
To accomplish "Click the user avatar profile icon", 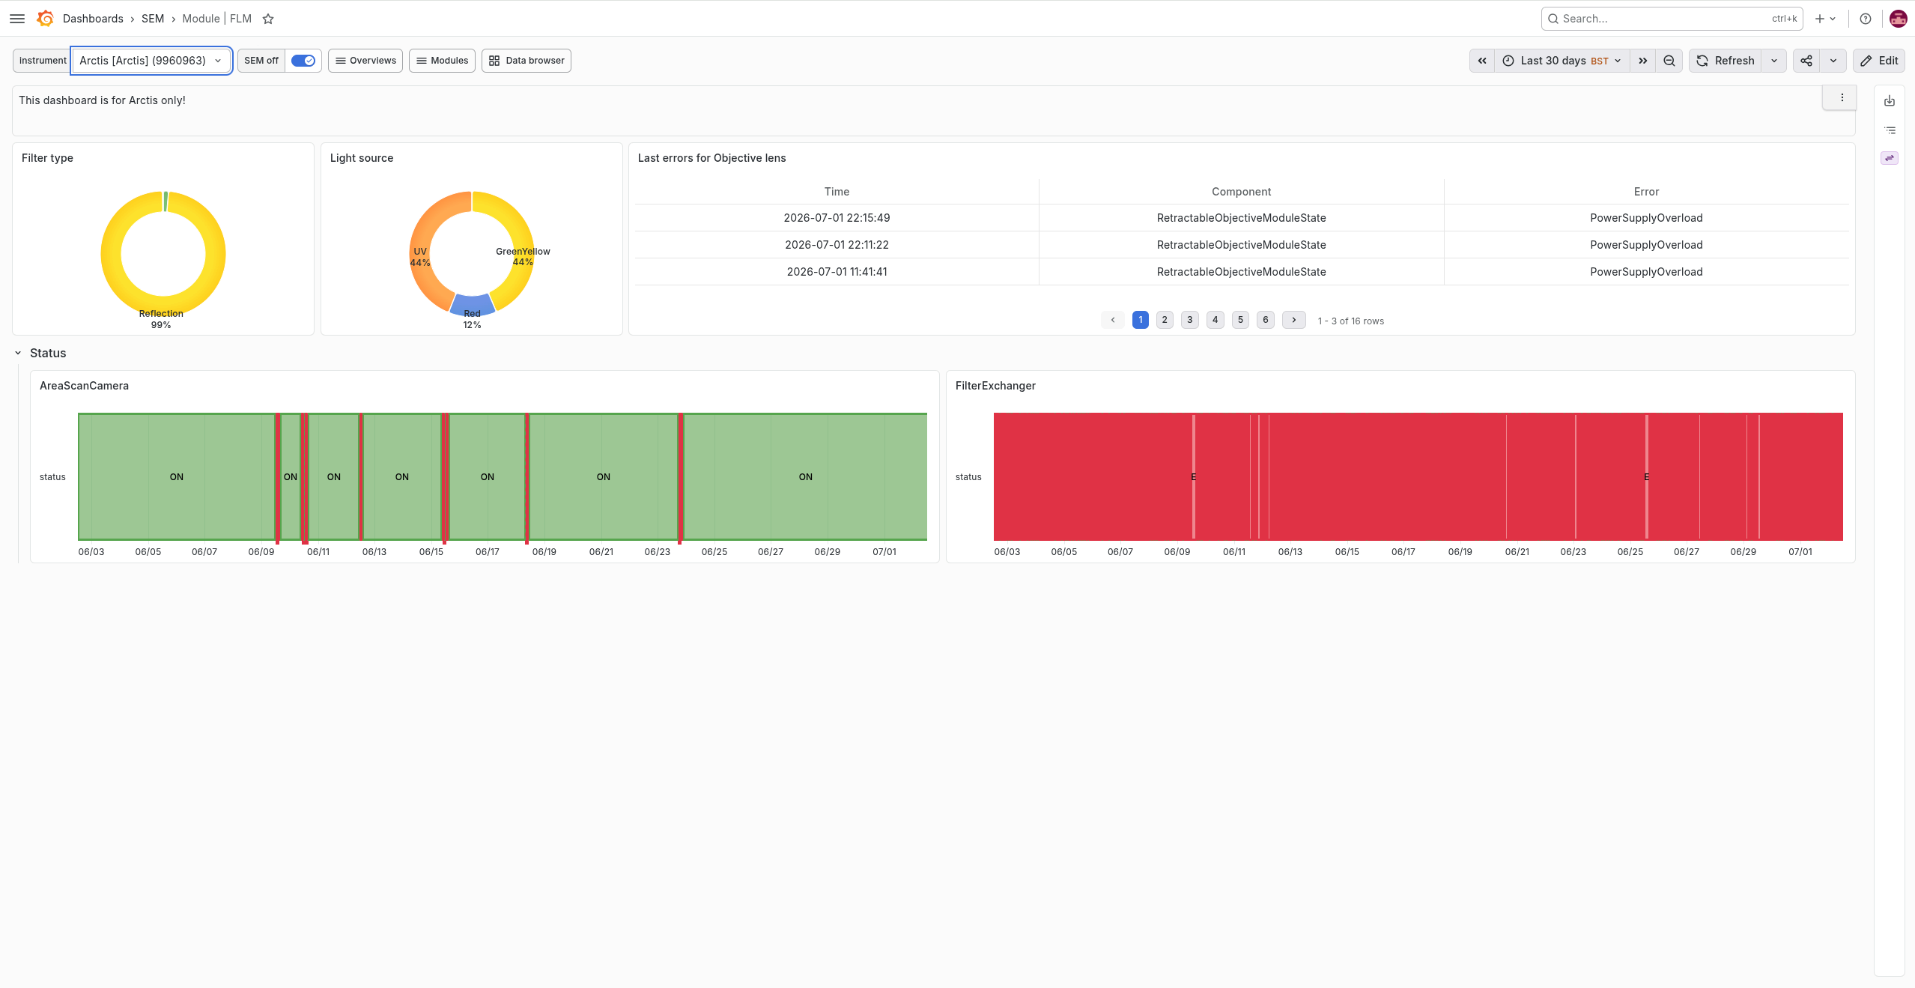I will point(1898,19).
